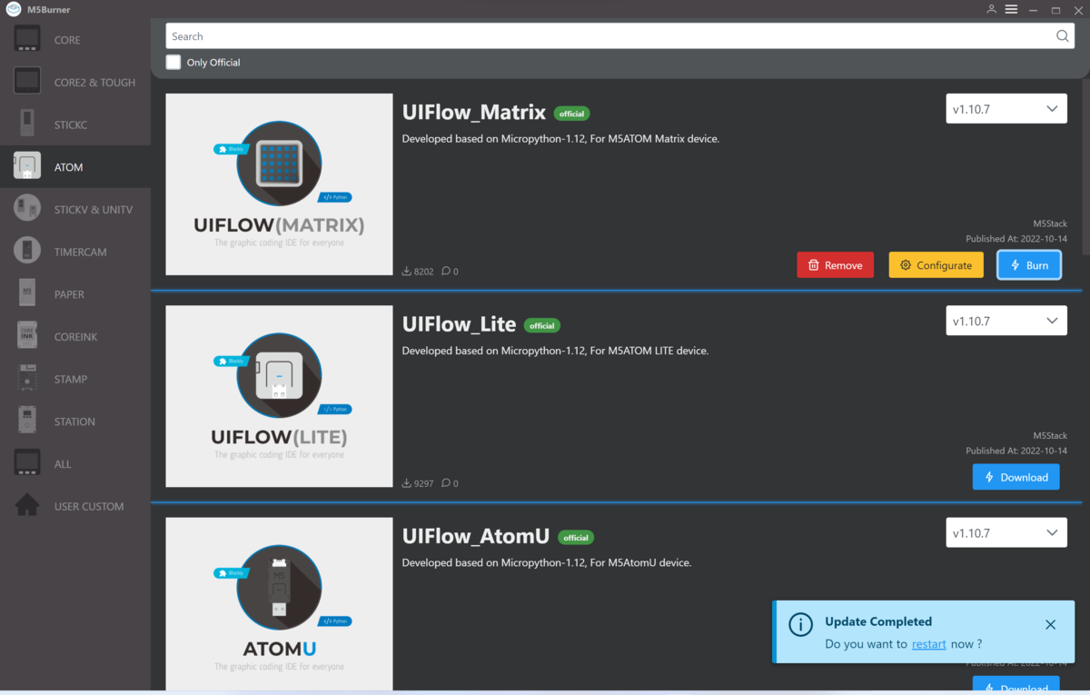Burn the UIFlow_Matrix firmware
The width and height of the screenshot is (1090, 695).
click(x=1029, y=265)
